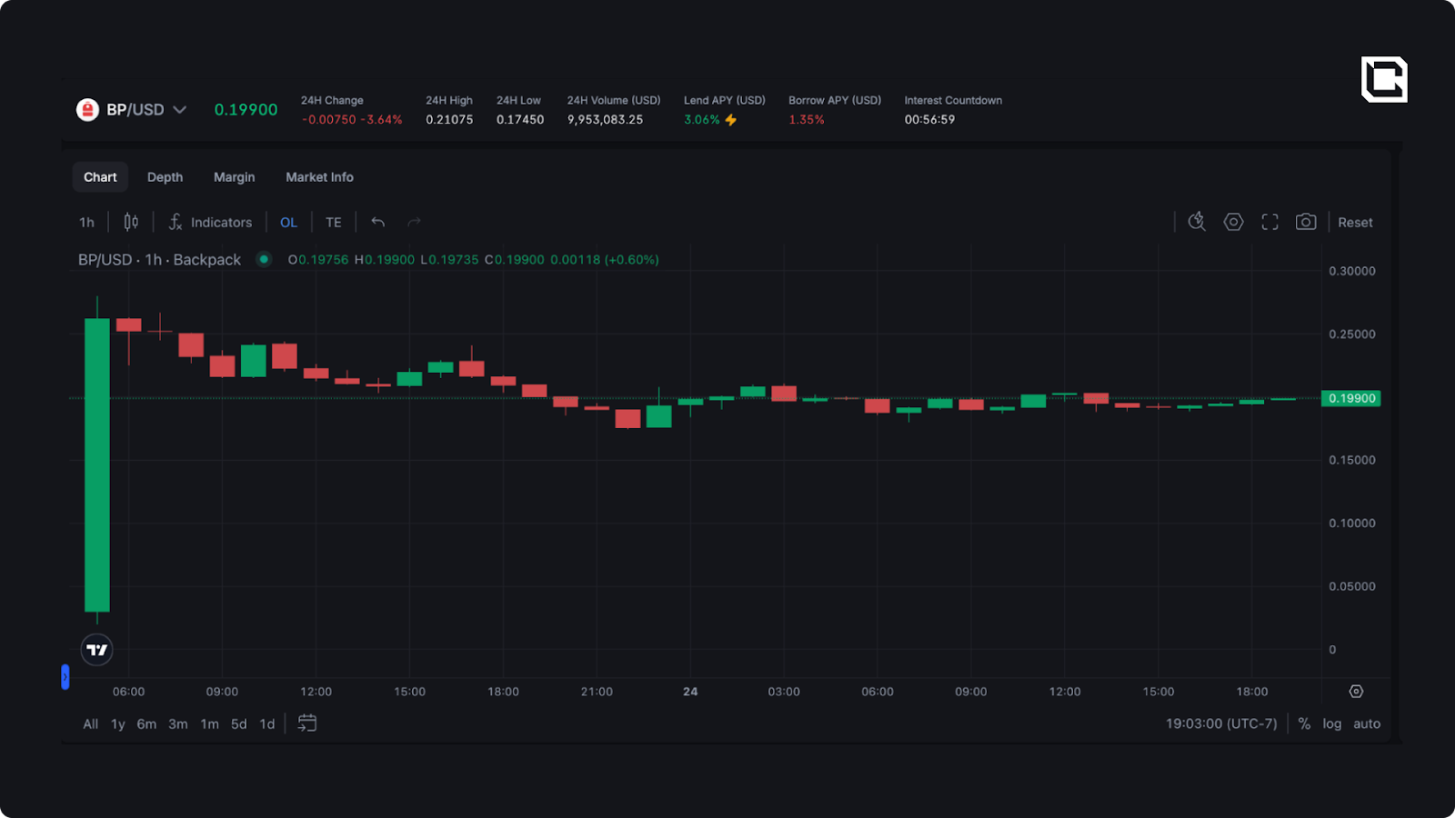Open the 1h timeframe interval selector
This screenshot has height=818, width=1455.
86,222
